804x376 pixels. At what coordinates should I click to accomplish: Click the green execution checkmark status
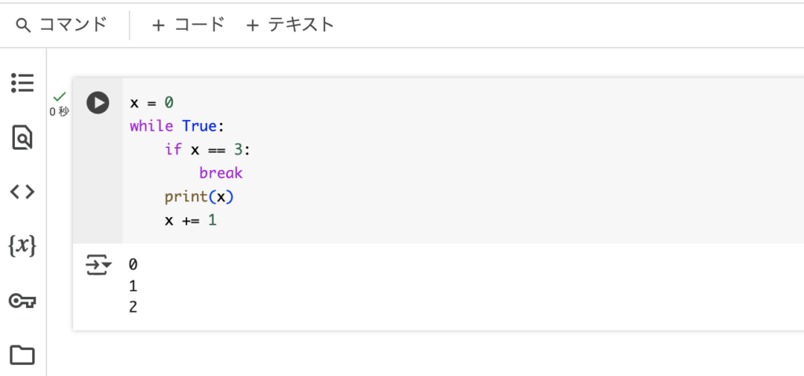point(60,96)
